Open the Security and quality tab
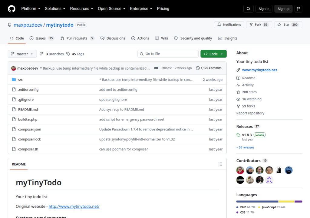310x218 pixels. click(x=193, y=38)
